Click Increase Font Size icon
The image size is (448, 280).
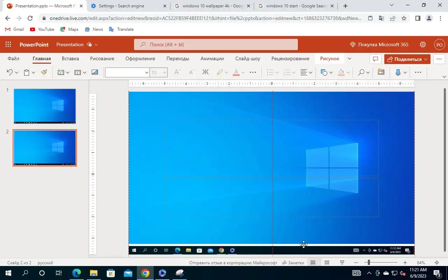click(177, 72)
